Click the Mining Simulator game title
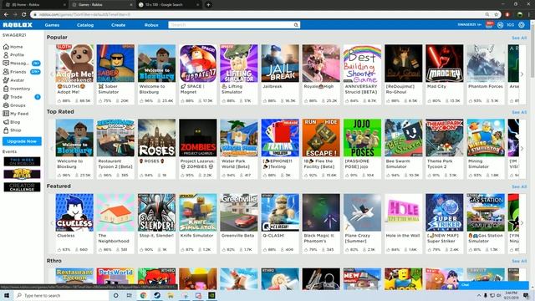The image size is (535, 301). click(478, 164)
